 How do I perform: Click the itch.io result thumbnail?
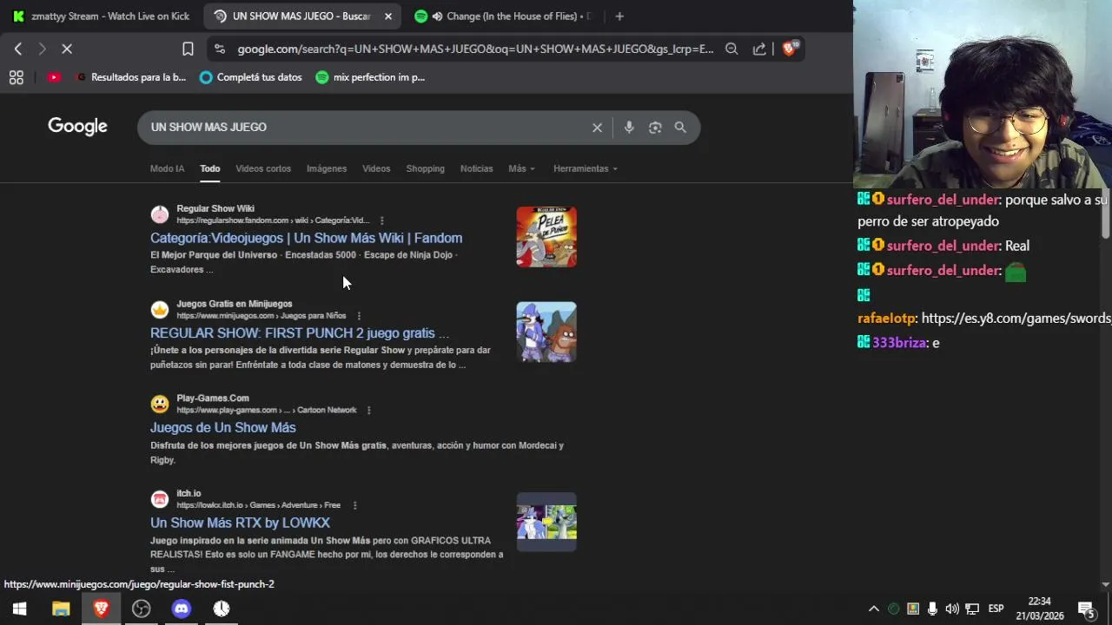(546, 522)
